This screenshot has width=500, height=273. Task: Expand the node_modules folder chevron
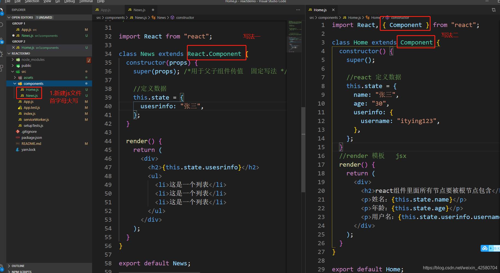13,59
